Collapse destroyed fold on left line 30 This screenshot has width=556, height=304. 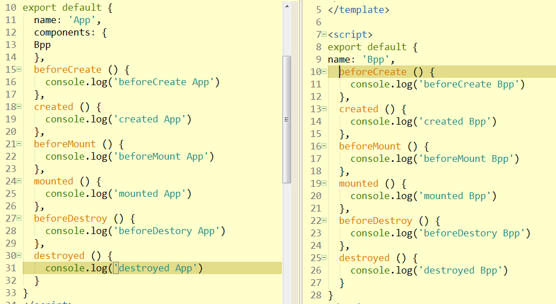click(x=19, y=255)
